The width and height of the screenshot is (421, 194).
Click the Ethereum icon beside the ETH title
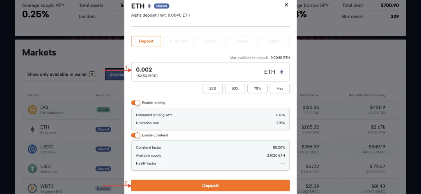(x=149, y=6)
